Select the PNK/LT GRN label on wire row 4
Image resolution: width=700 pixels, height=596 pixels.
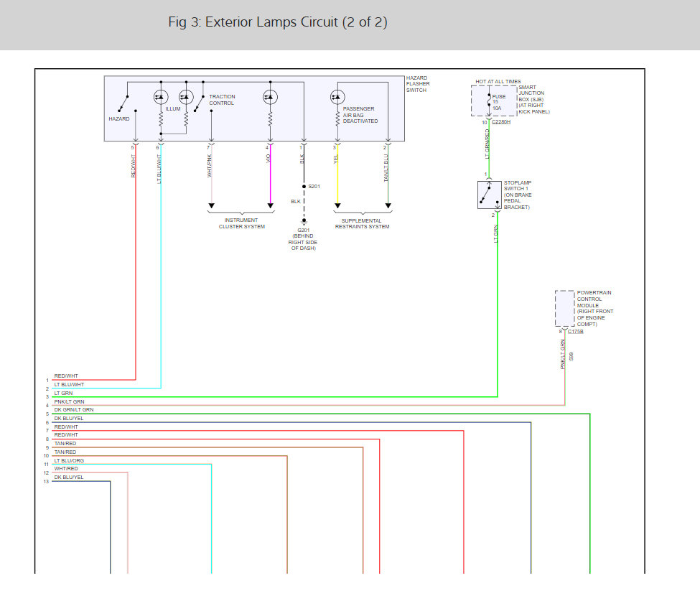(69, 402)
